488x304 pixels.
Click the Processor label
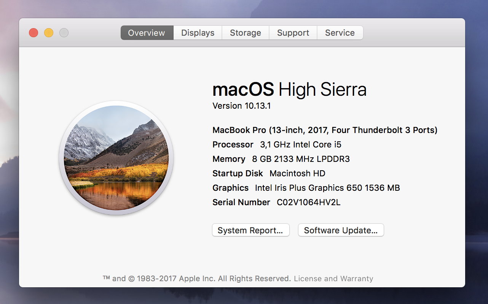click(233, 144)
